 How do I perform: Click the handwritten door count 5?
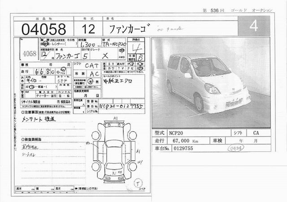point(85,56)
